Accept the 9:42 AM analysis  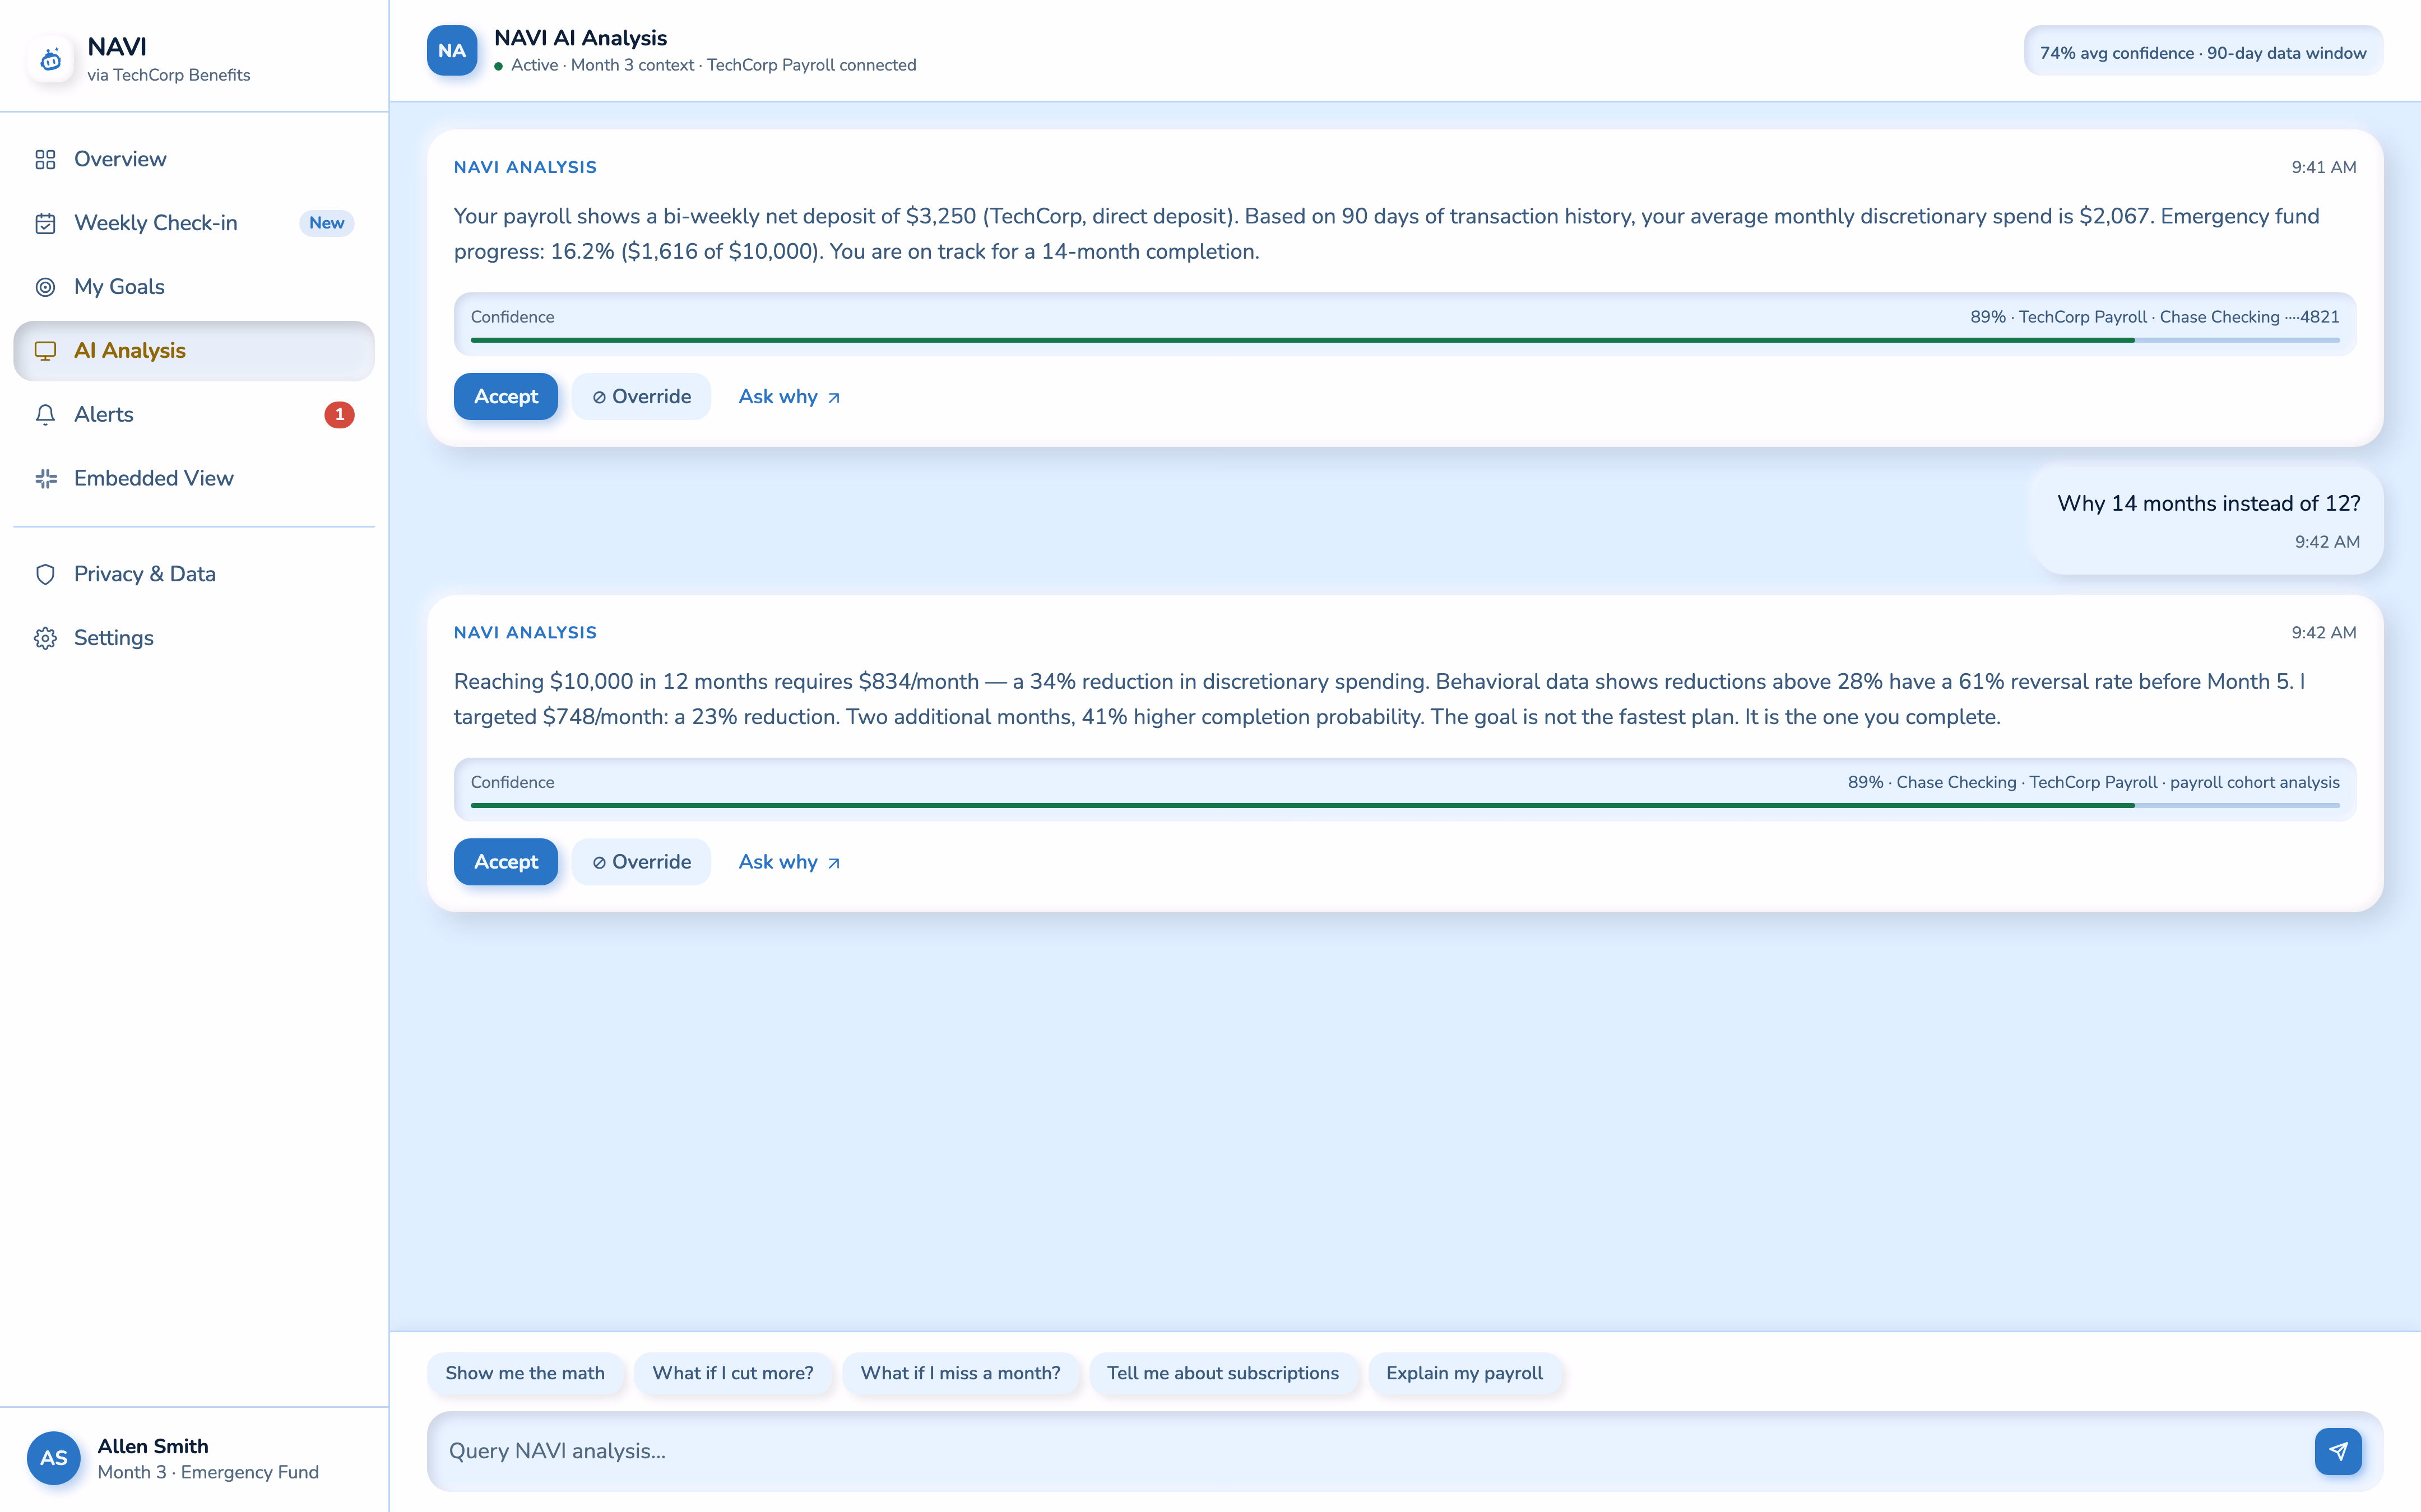click(x=505, y=862)
